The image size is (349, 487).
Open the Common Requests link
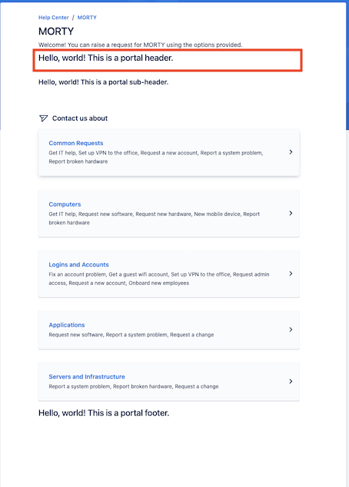76,143
